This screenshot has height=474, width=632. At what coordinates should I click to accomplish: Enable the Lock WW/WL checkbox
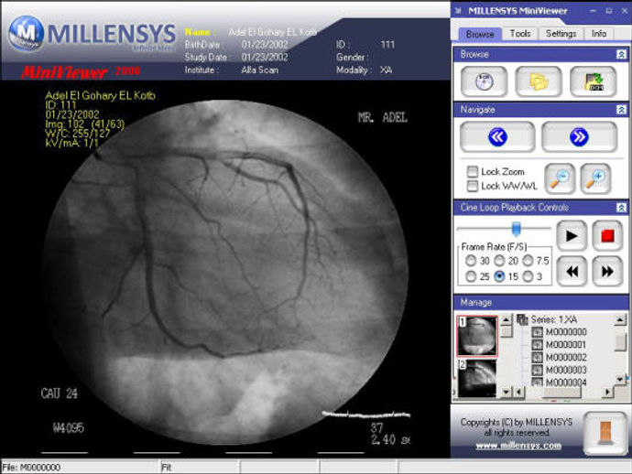[473, 186]
